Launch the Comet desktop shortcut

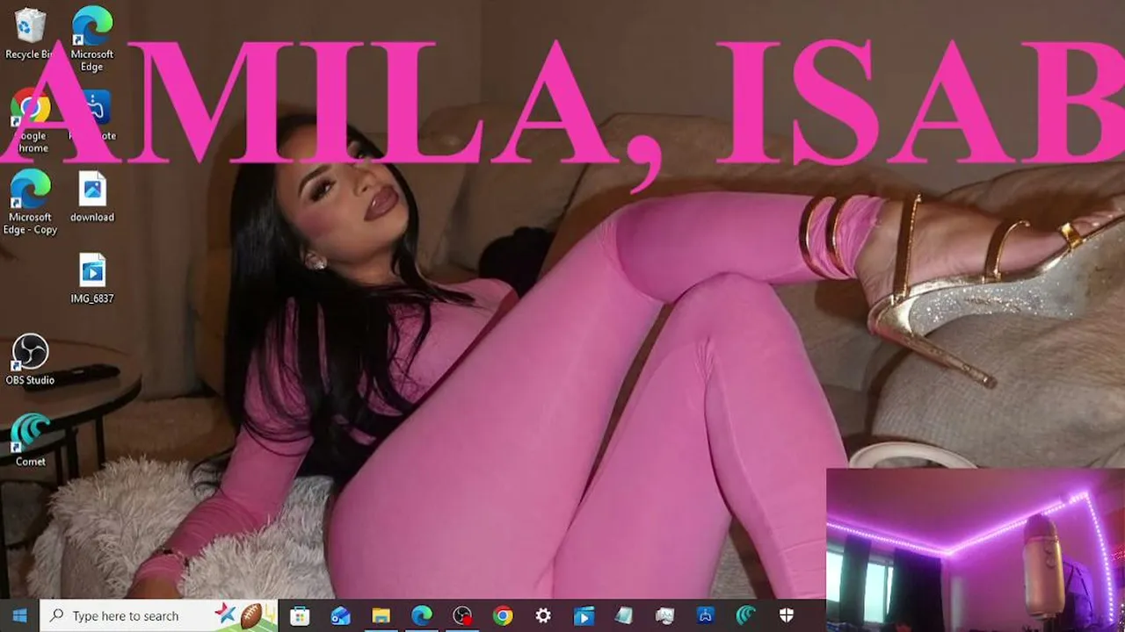pos(30,441)
